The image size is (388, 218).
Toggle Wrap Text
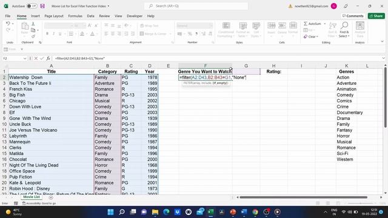[x=149, y=25]
